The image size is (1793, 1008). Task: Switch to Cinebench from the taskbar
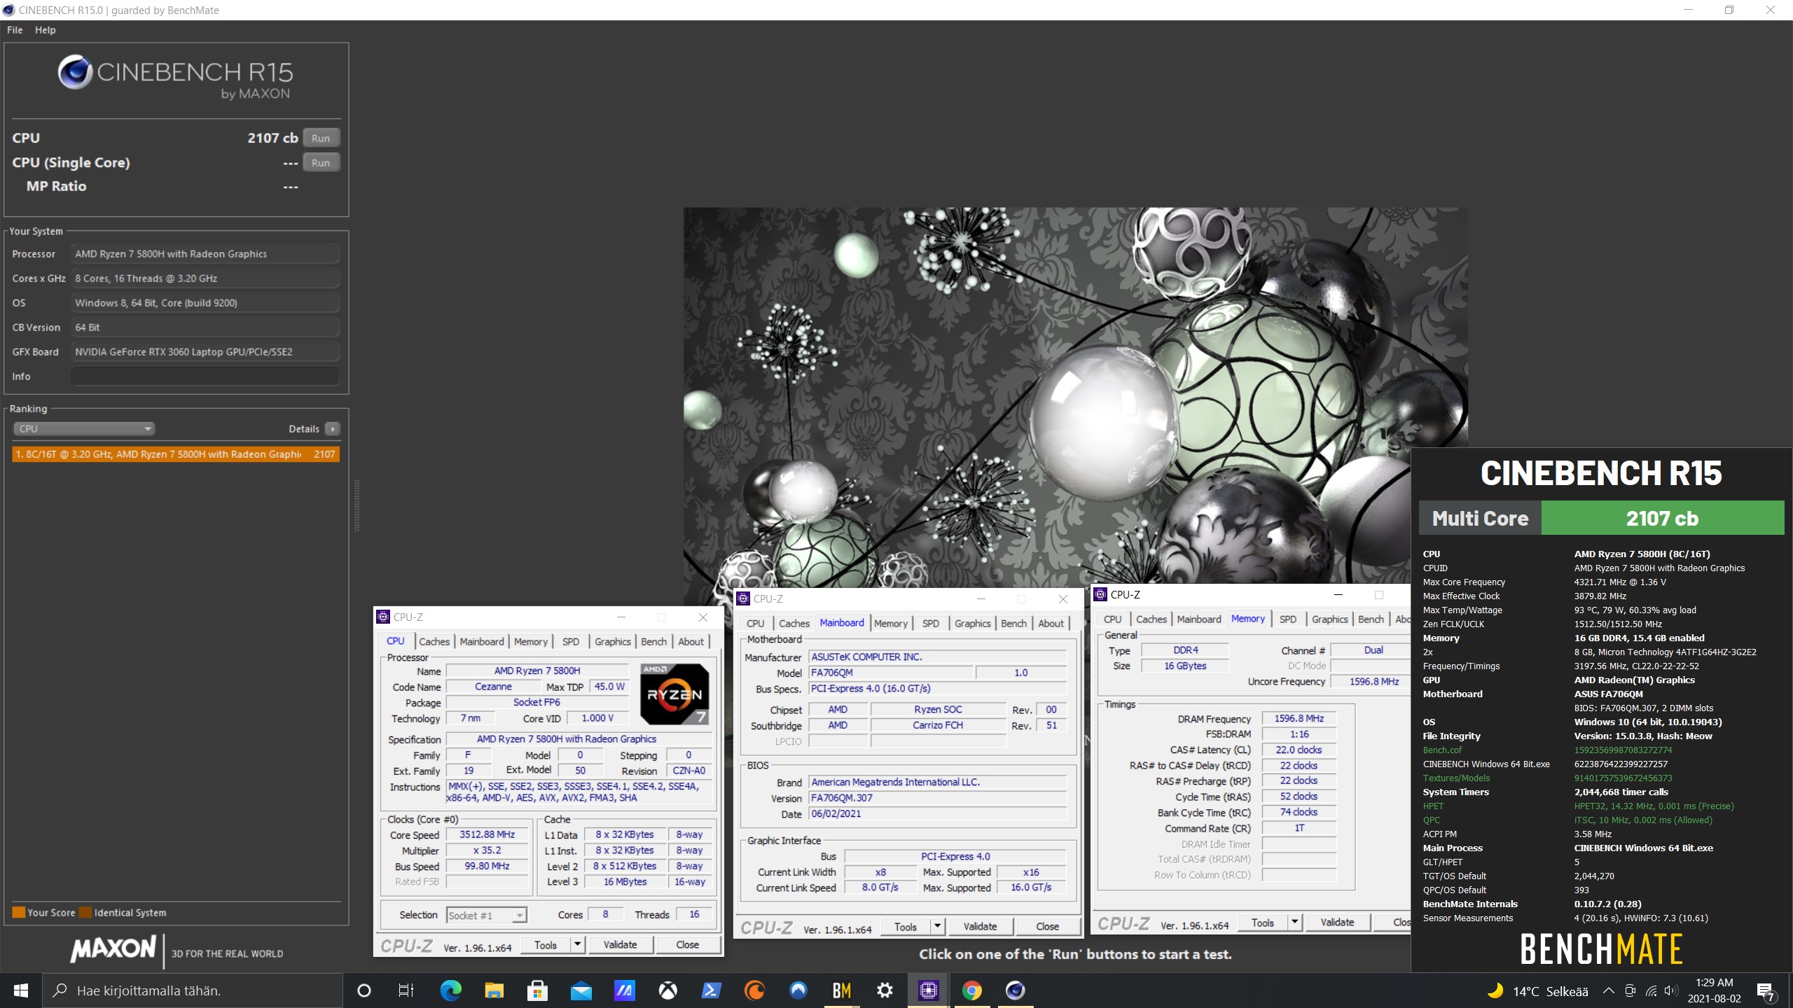coord(1015,990)
